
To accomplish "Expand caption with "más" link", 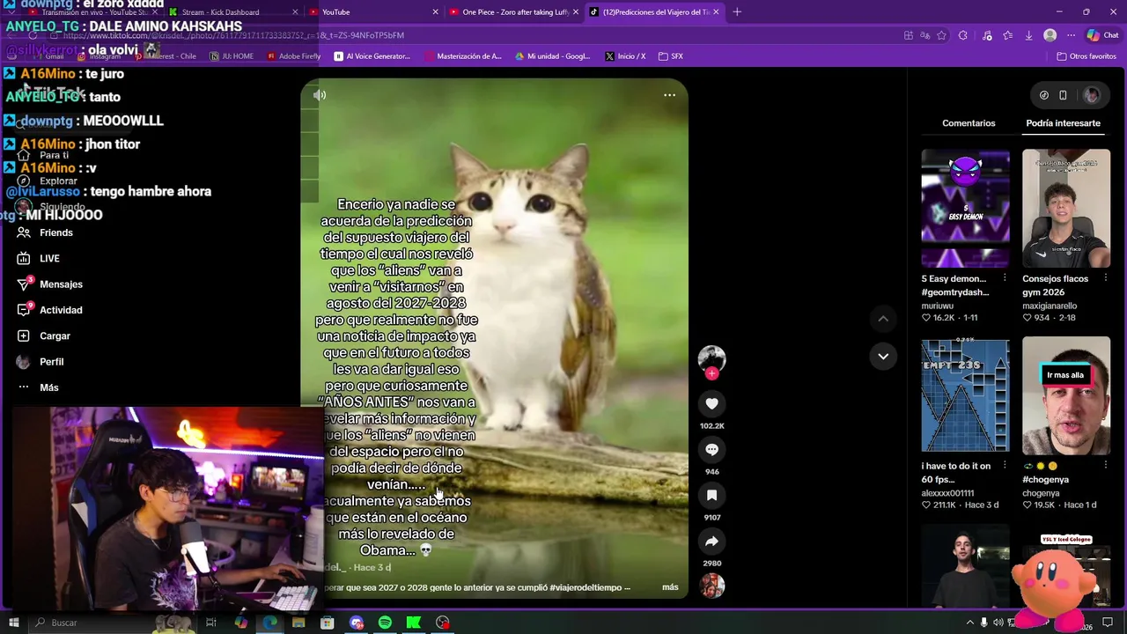I will (x=670, y=587).
